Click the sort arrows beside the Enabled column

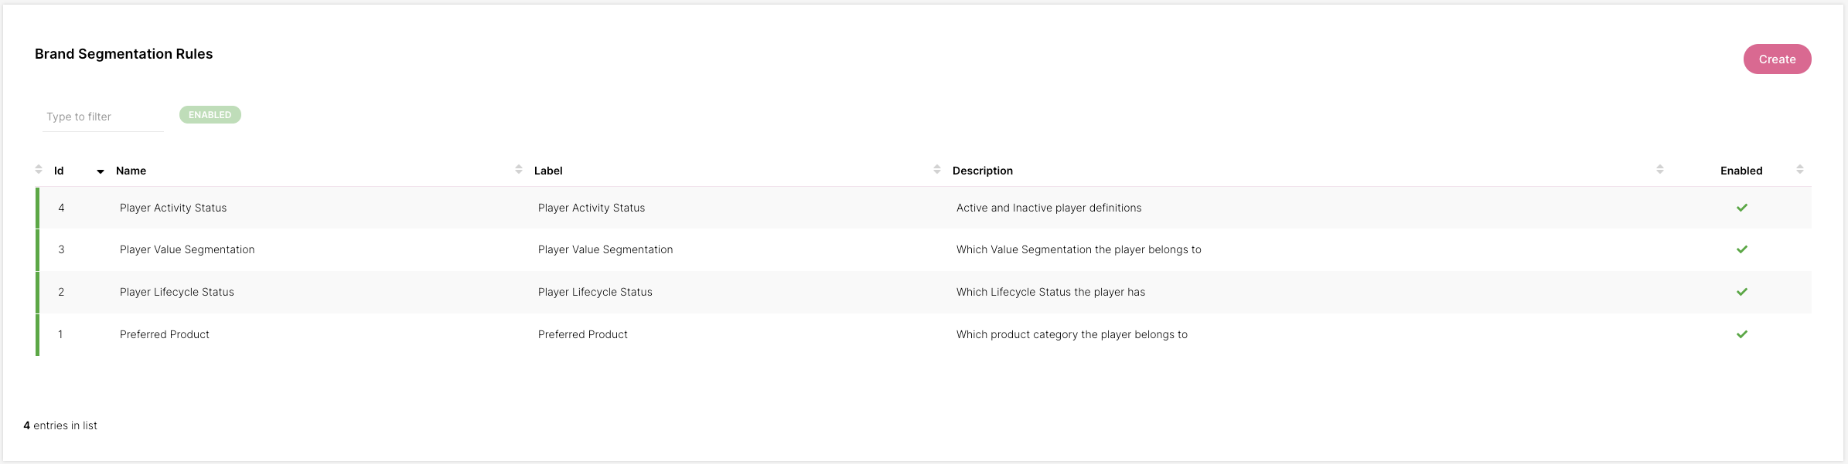1800,169
